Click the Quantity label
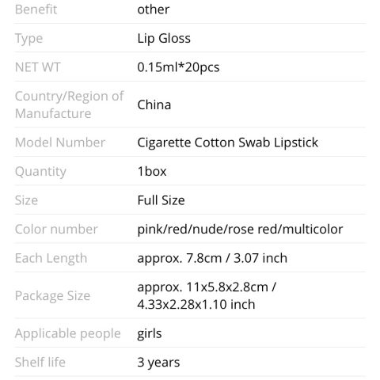Viewport: 380px width, 380px height. pos(40,172)
